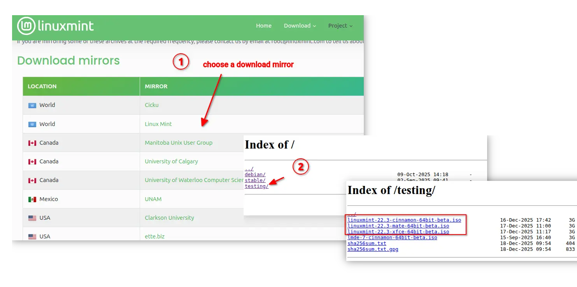Click the lmde-7-cinnamon-64bit-beta.iso link
The image size is (577, 287).
(x=392, y=238)
